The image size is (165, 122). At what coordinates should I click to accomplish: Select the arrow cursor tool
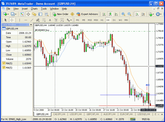point(6,20)
